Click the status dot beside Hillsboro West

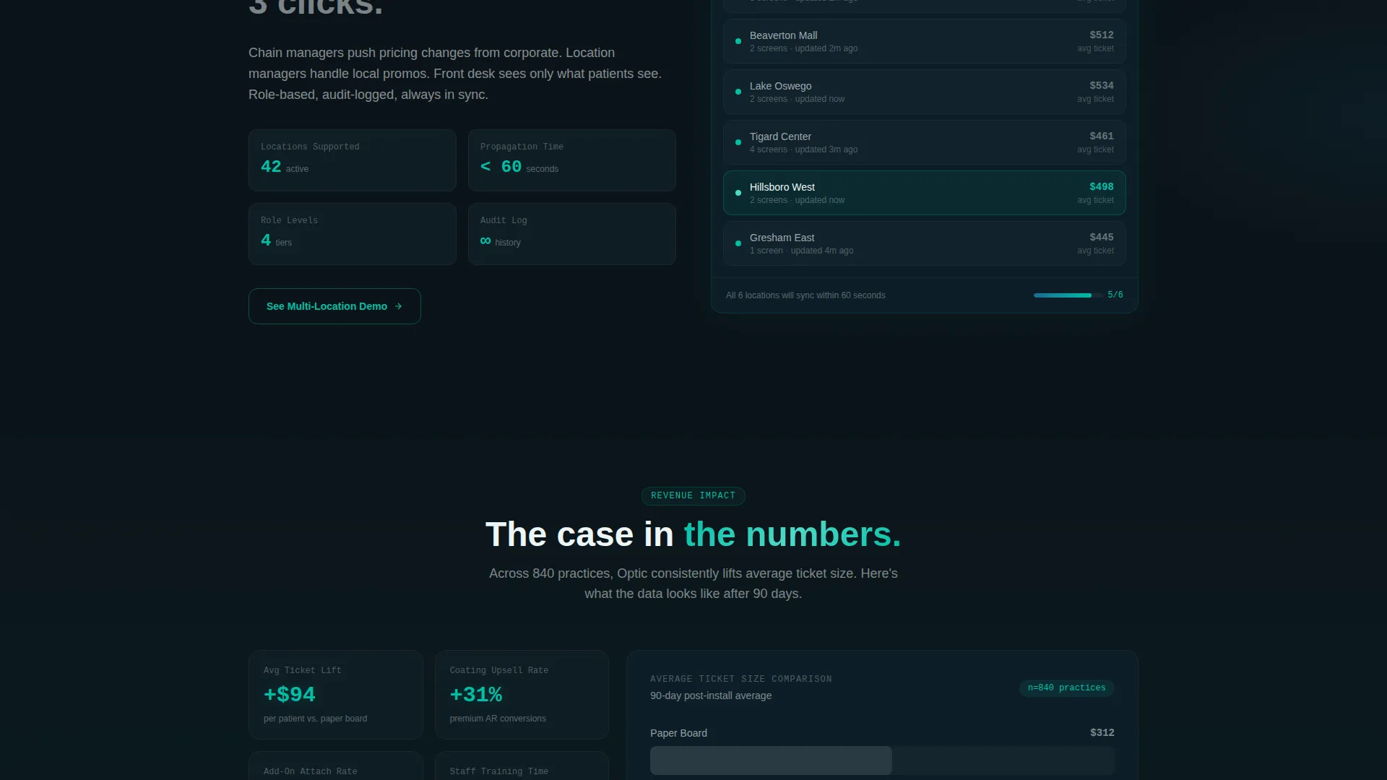click(x=738, y=193)
